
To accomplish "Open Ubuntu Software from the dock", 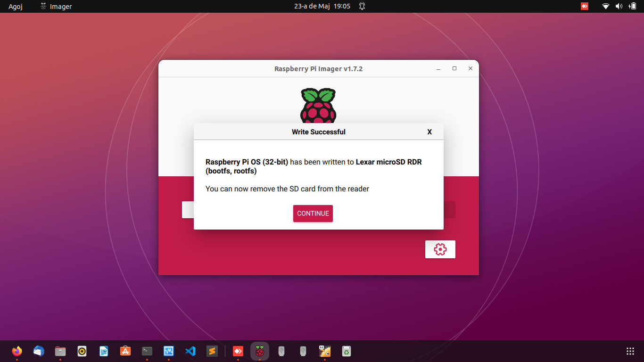I will 125,351.
